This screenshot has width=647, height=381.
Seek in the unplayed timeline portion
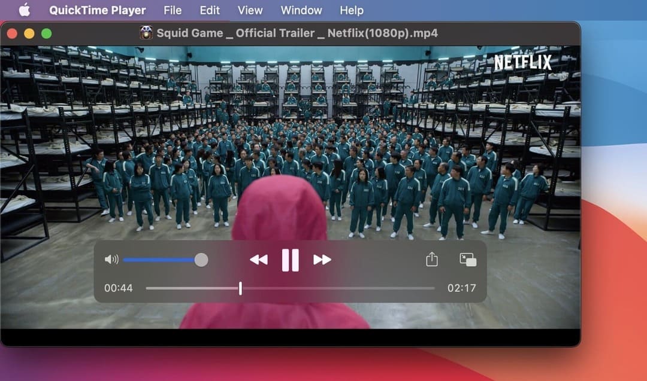338,288
